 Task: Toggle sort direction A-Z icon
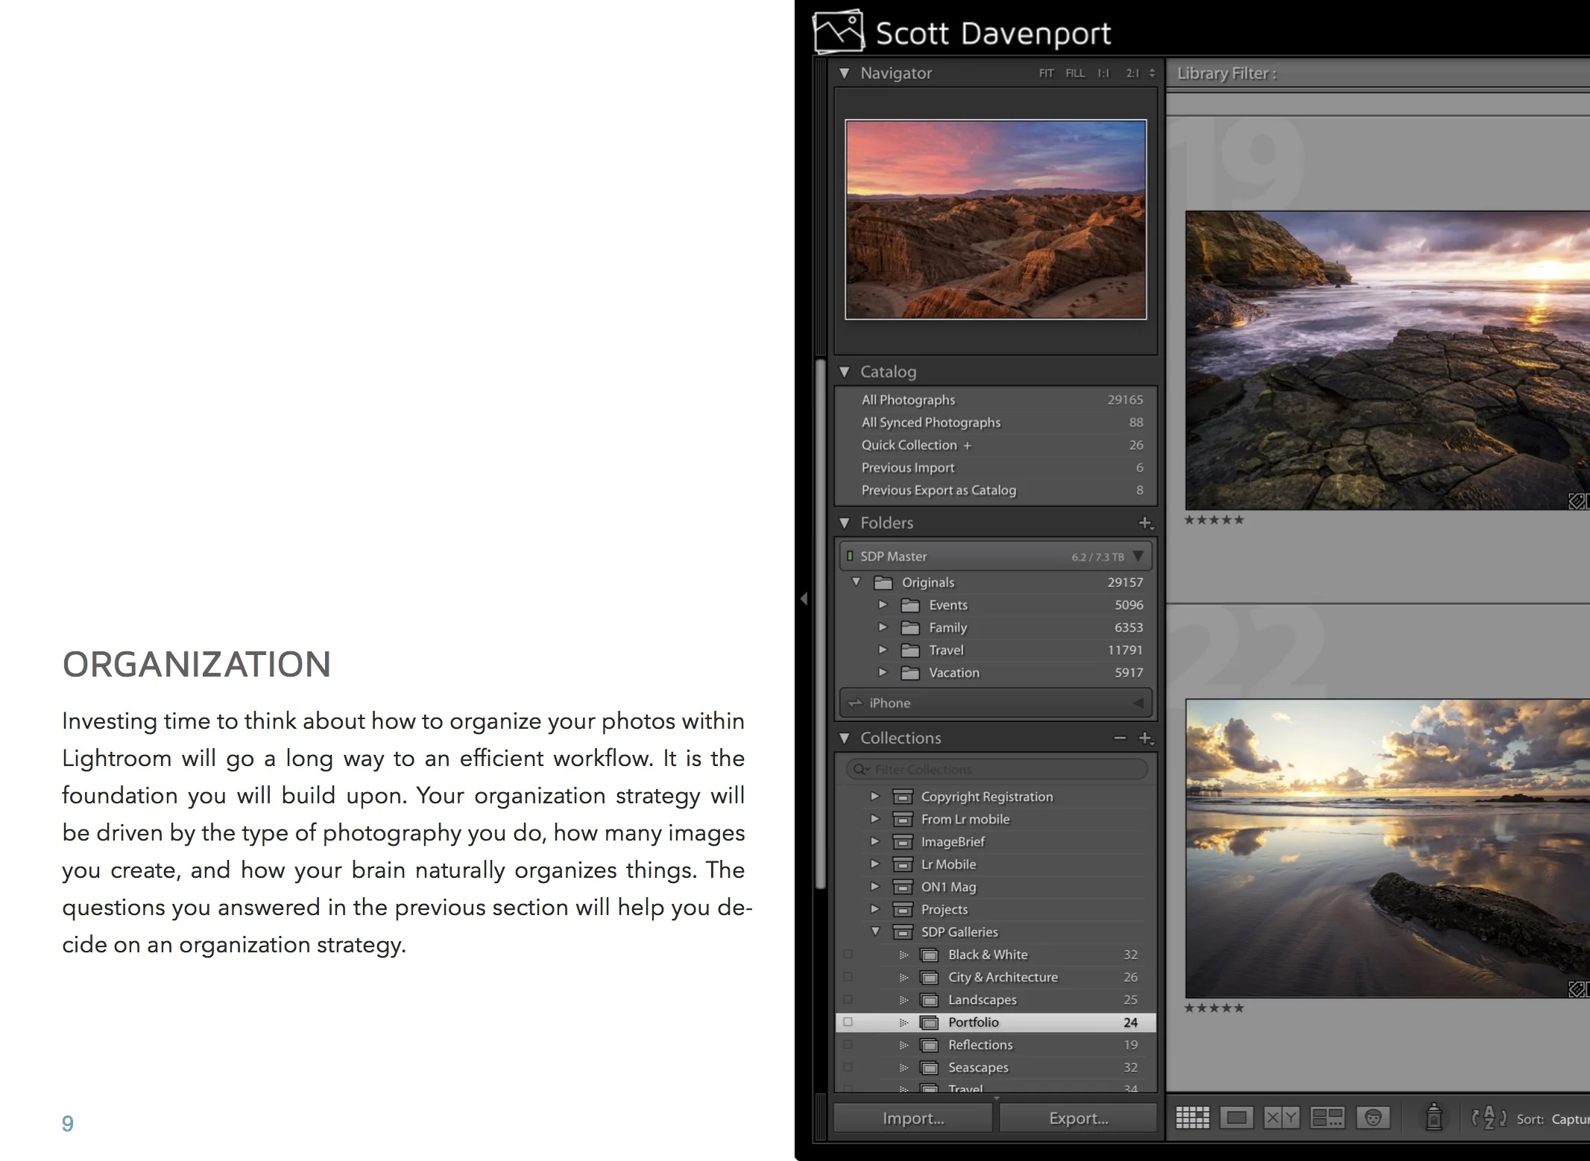pos(1489,1118)
